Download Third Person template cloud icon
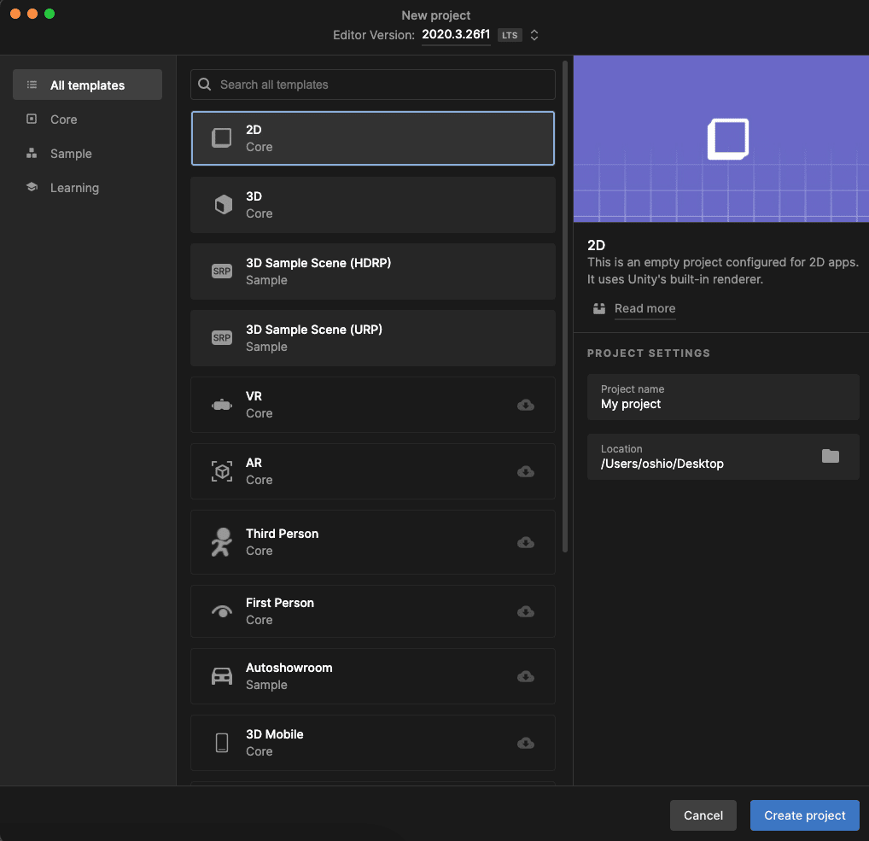Screen dimensions: 869x841 pyautogui.click(x=525, y=543)
